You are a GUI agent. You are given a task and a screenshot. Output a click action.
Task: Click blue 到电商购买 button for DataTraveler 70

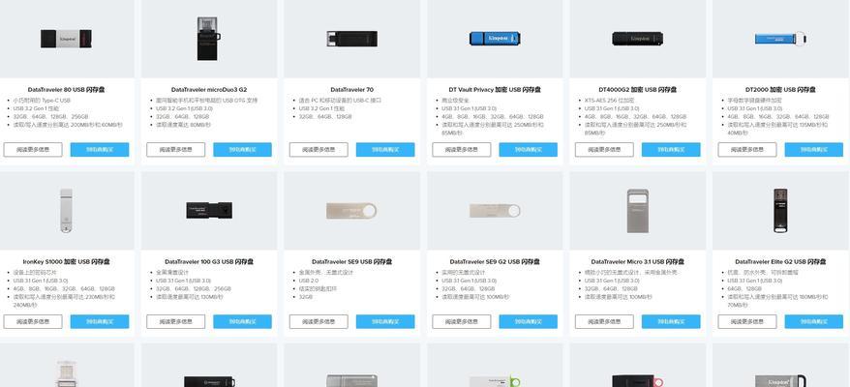click(385, 150)
